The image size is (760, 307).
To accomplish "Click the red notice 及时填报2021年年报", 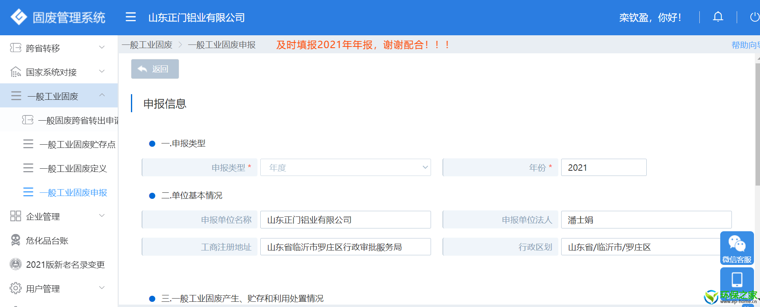I will pos(363,45).
